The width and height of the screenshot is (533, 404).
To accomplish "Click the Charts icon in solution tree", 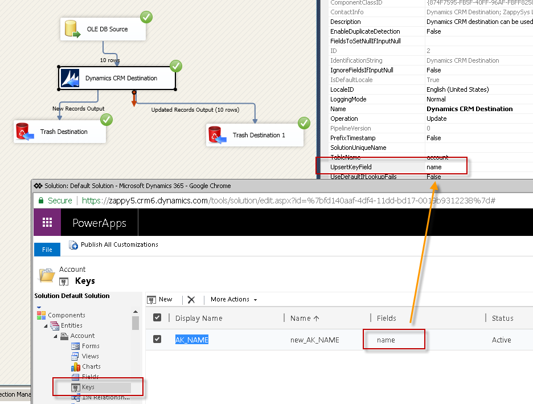I will click(x=76, y=366).
